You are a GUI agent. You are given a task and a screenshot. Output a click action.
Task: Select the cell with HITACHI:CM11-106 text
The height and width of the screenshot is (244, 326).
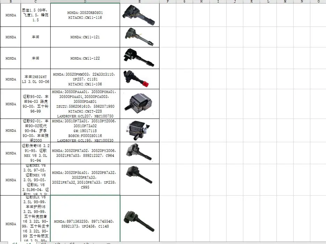click(x=85, y=79)
